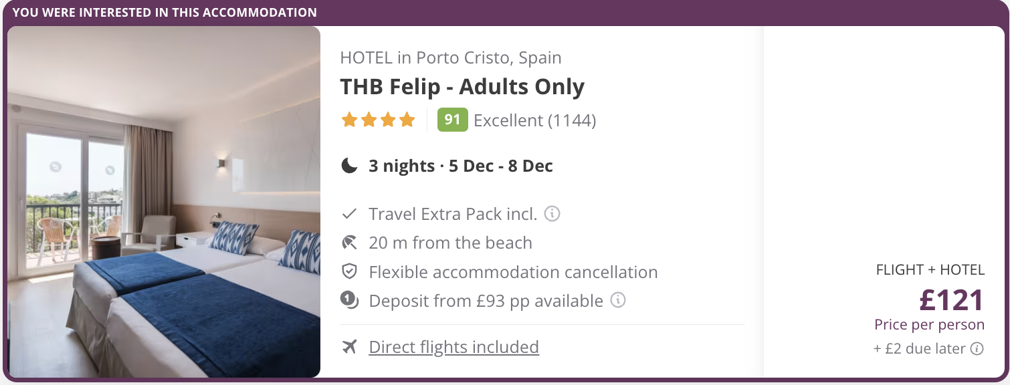Click the Flexible accommodation cancellation text

(x=513, y=272)
